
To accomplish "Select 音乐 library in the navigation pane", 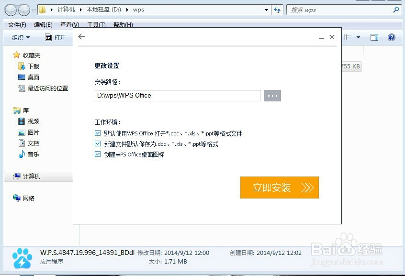I will pos(34,155).
